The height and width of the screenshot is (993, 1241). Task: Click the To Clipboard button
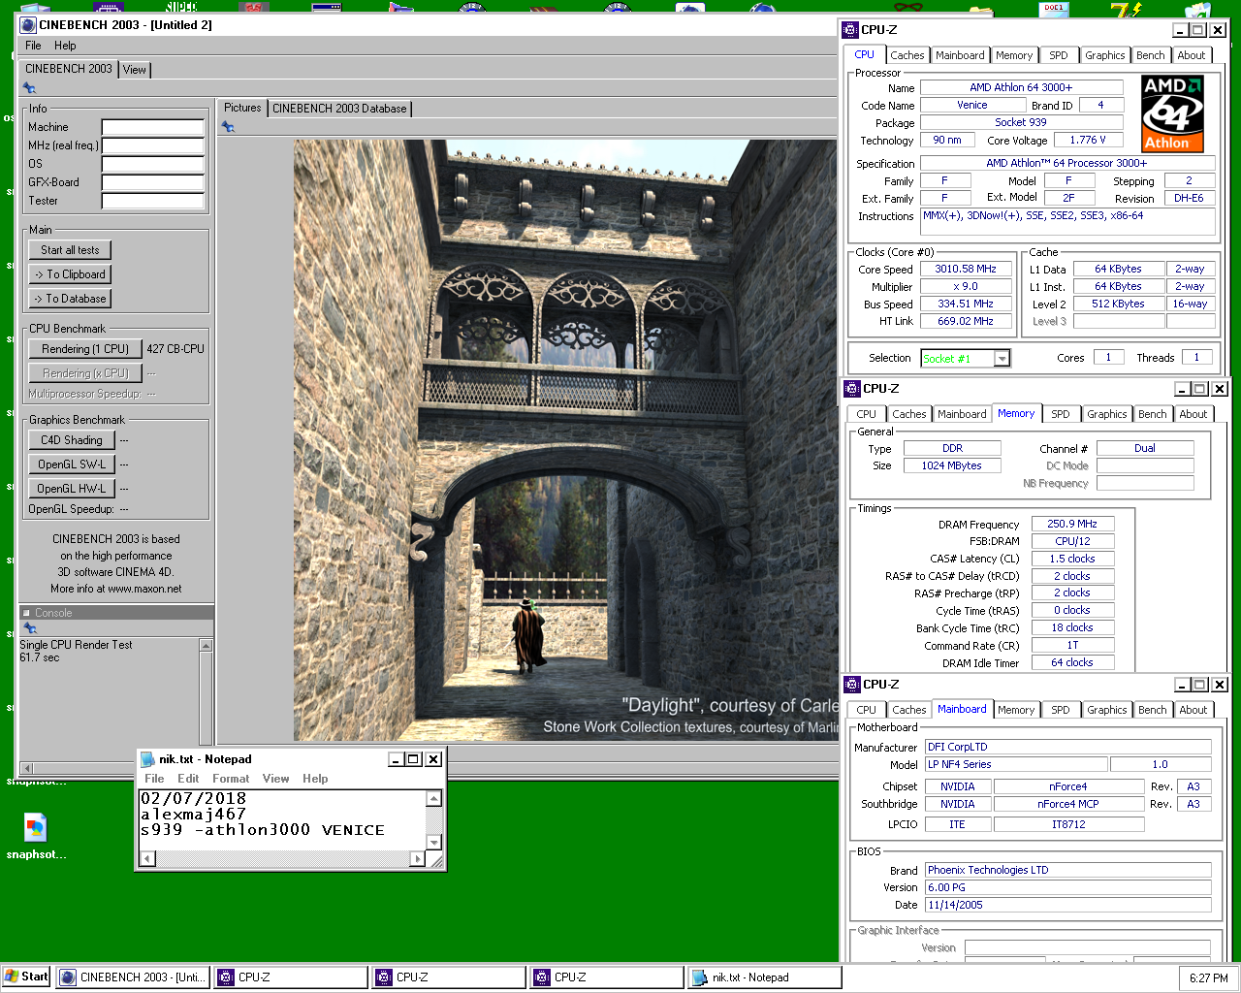[x=70, y=274]
